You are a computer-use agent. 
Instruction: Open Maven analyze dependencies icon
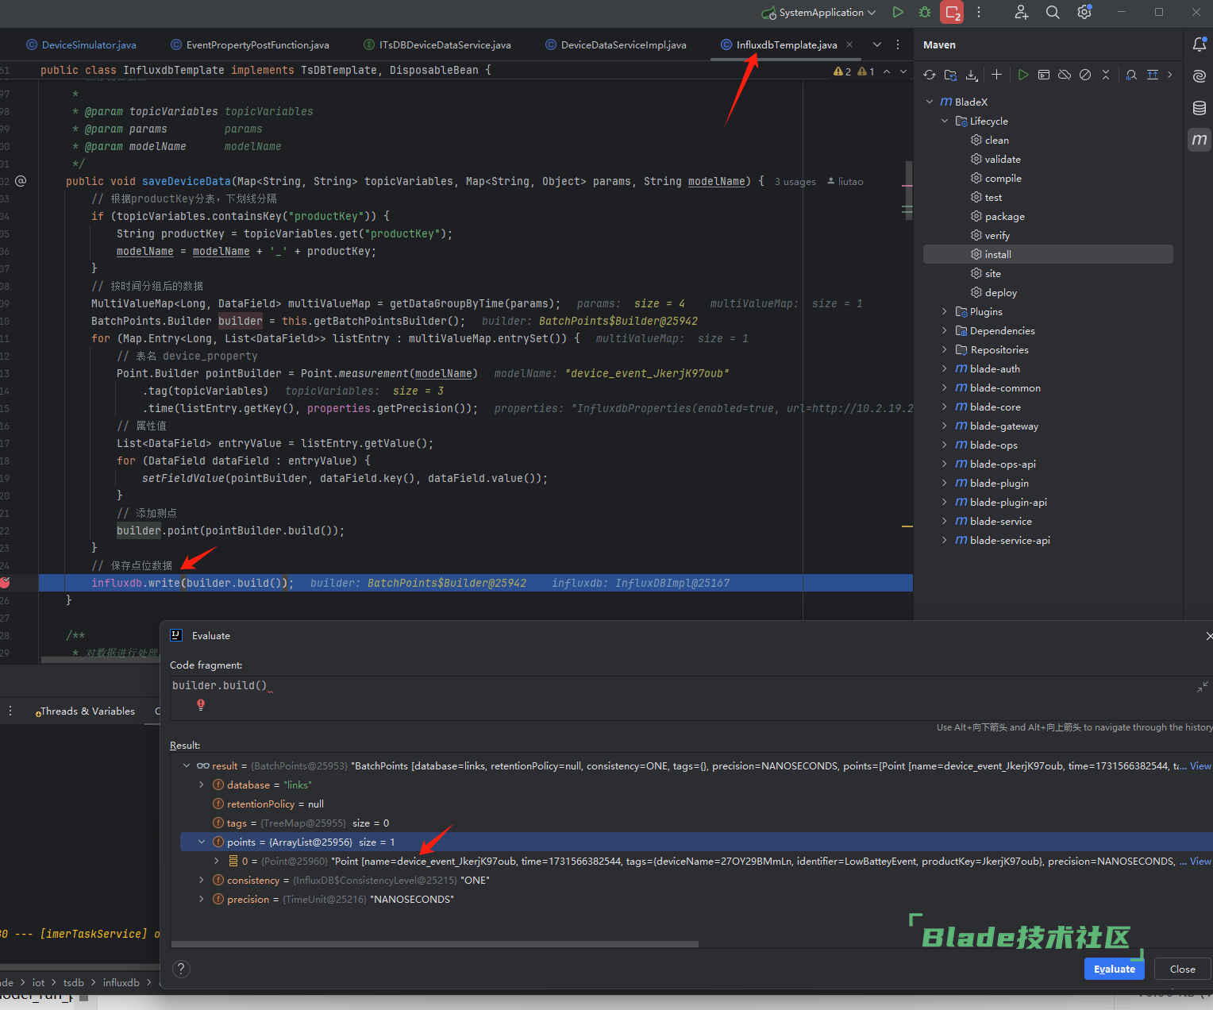tap(1131, 75)
